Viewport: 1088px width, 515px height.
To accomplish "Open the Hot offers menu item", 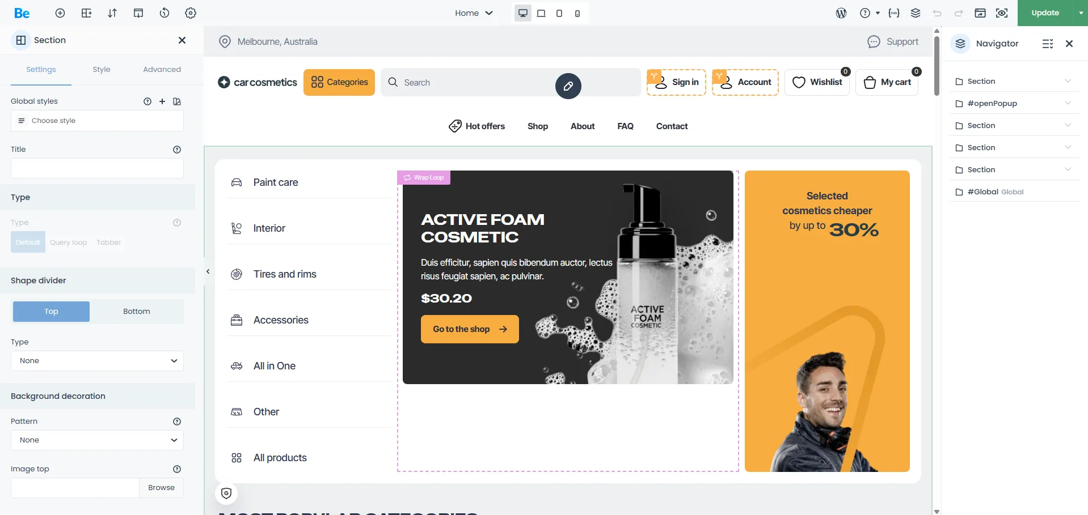I will point(477,126).
